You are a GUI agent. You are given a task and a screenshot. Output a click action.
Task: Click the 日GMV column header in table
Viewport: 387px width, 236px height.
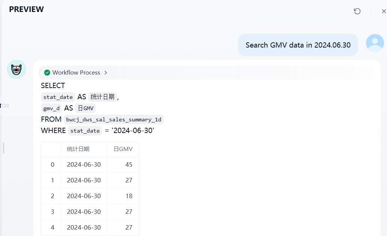(123, 149)
